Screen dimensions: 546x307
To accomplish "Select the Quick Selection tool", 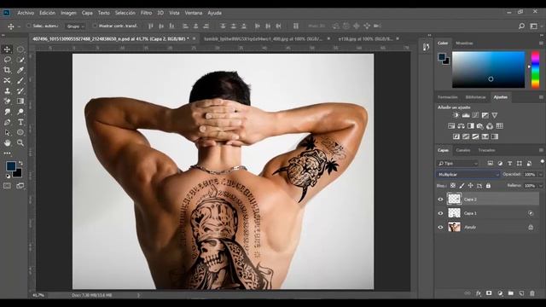I will coord(20,60).
